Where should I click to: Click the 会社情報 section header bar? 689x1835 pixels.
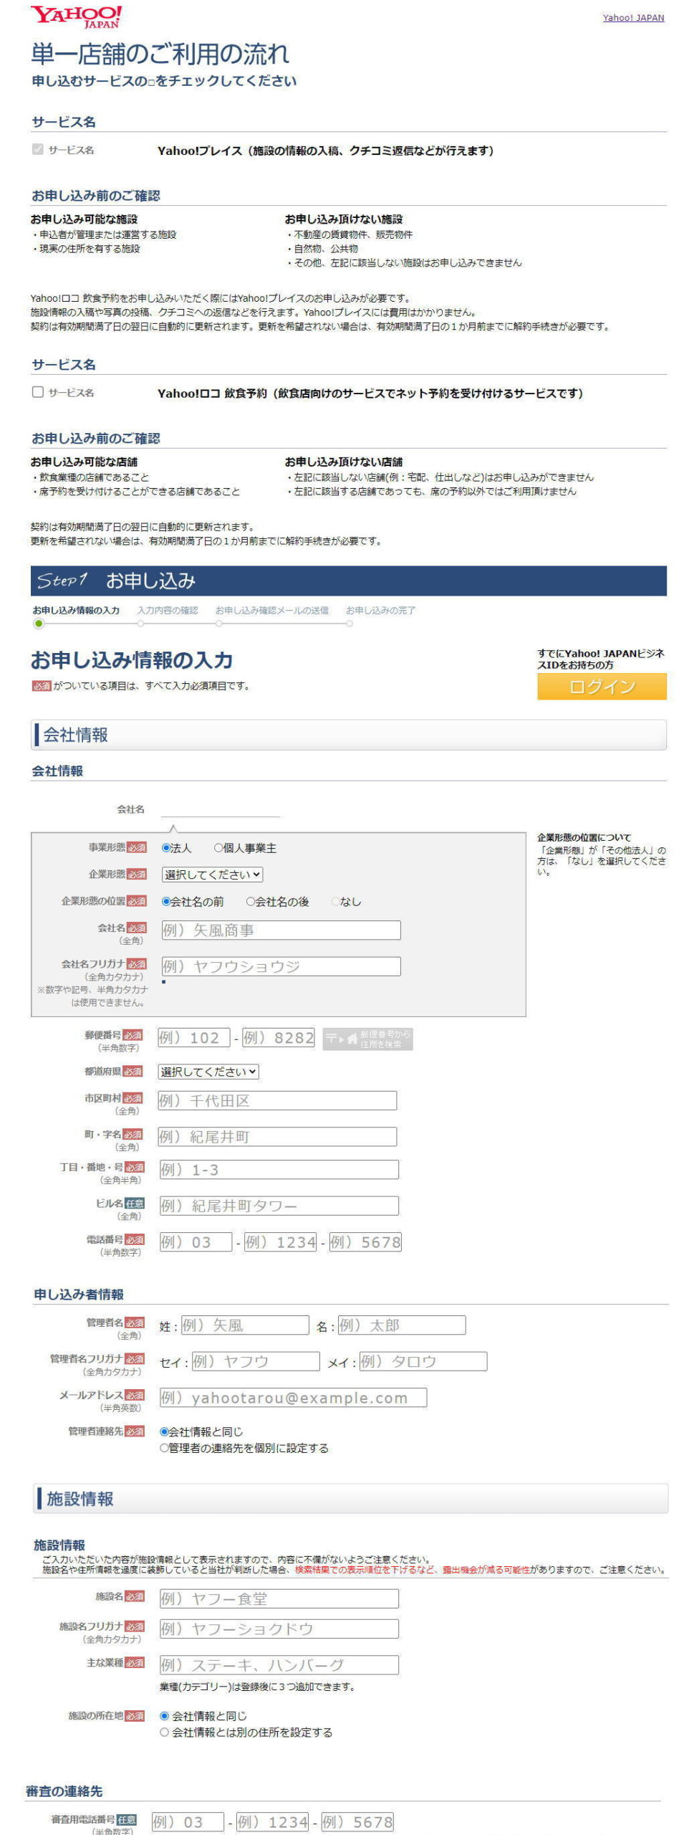point(349,735)
